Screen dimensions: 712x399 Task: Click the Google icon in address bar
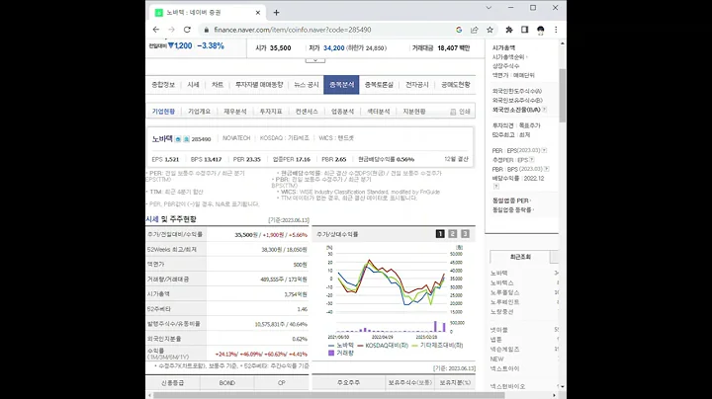click(459, 30)
